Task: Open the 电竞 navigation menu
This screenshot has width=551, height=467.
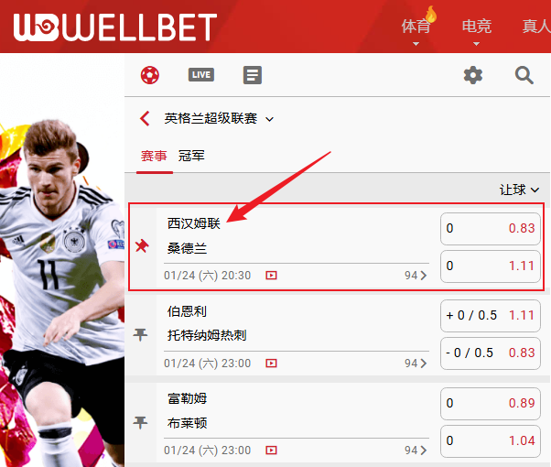Action: pyautogui.click(x=477, y=29)
